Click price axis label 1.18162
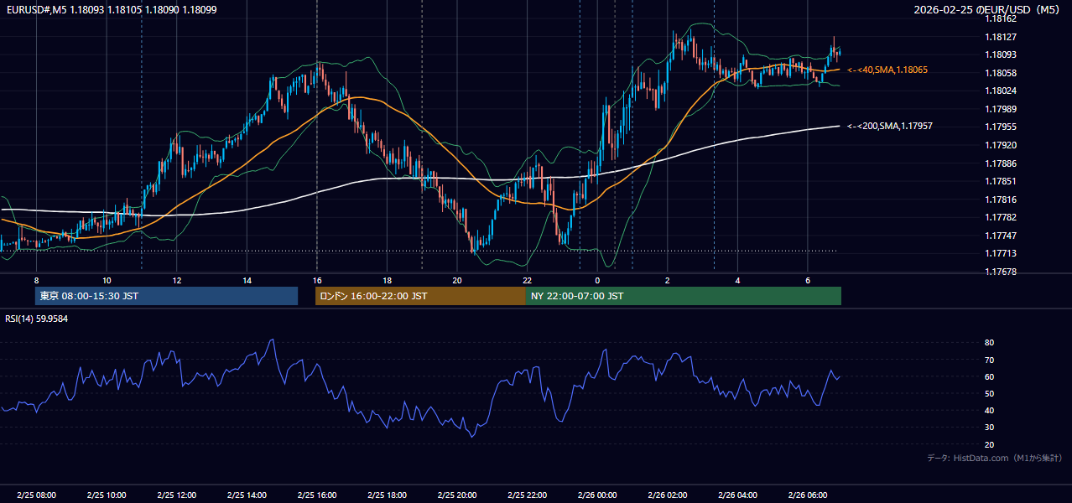1072x503 pixels. coord(1002,18)
